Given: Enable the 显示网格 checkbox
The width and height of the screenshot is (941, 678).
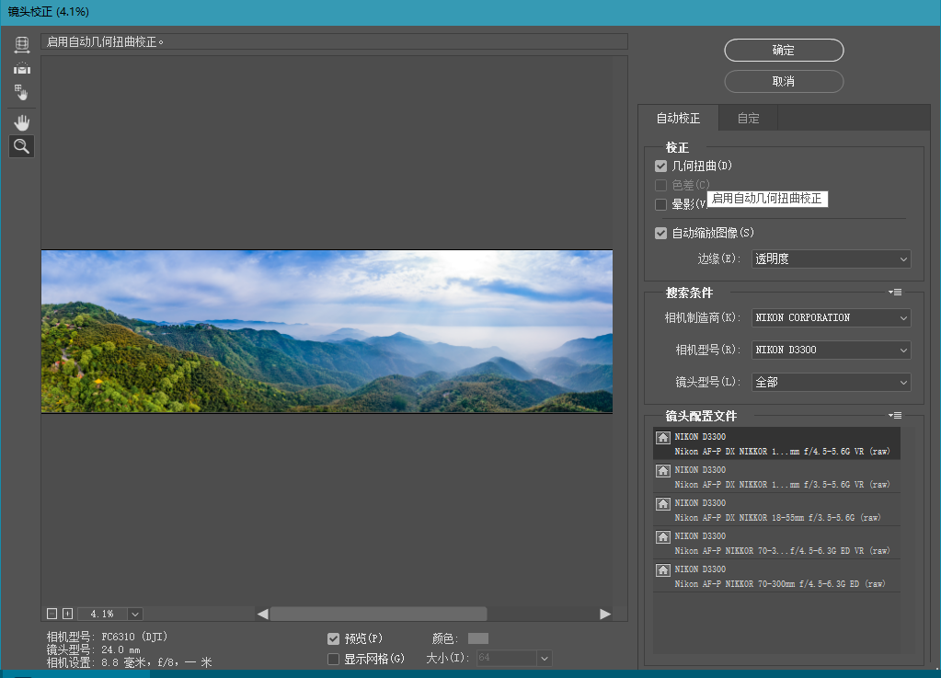Looking at the screenshot, I should point(334,659).
